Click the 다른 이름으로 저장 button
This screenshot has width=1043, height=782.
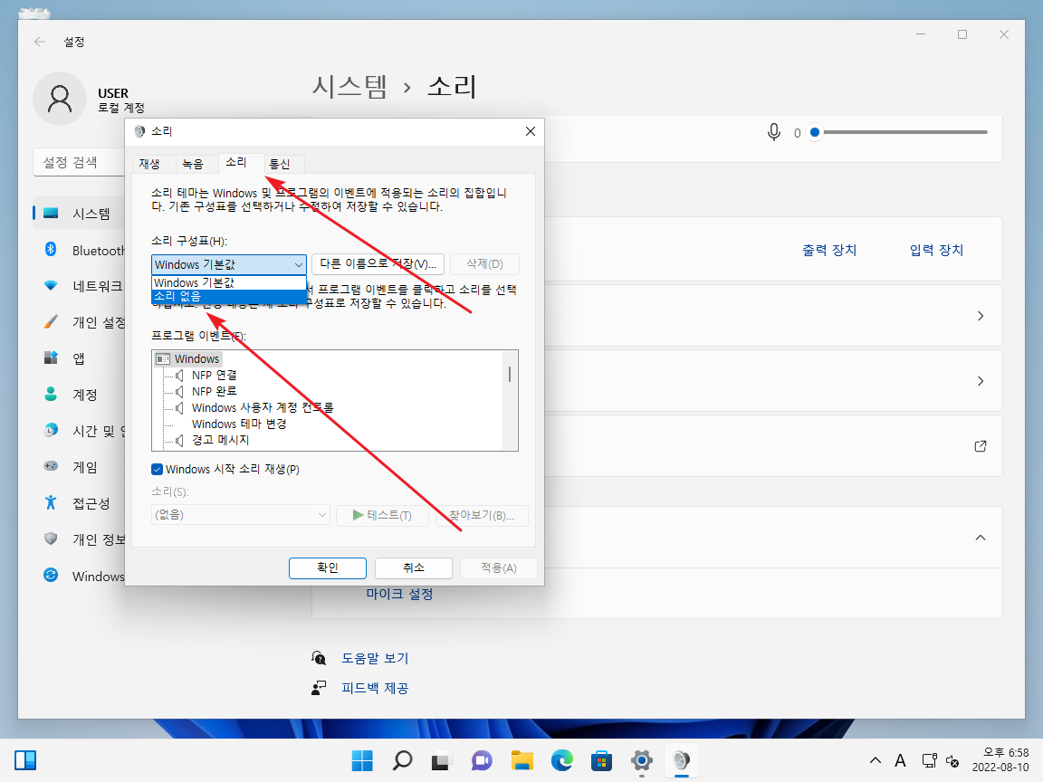(x=378, y=264)
